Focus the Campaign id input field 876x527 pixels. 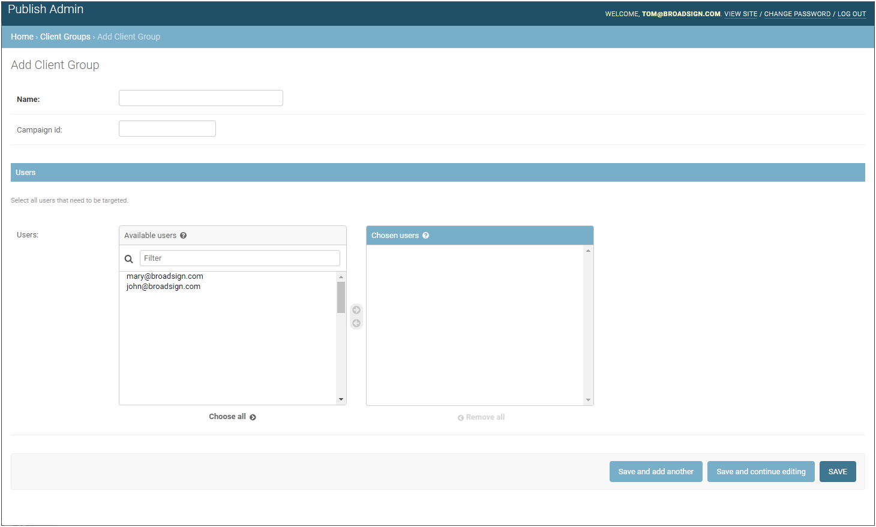[167, 129]
